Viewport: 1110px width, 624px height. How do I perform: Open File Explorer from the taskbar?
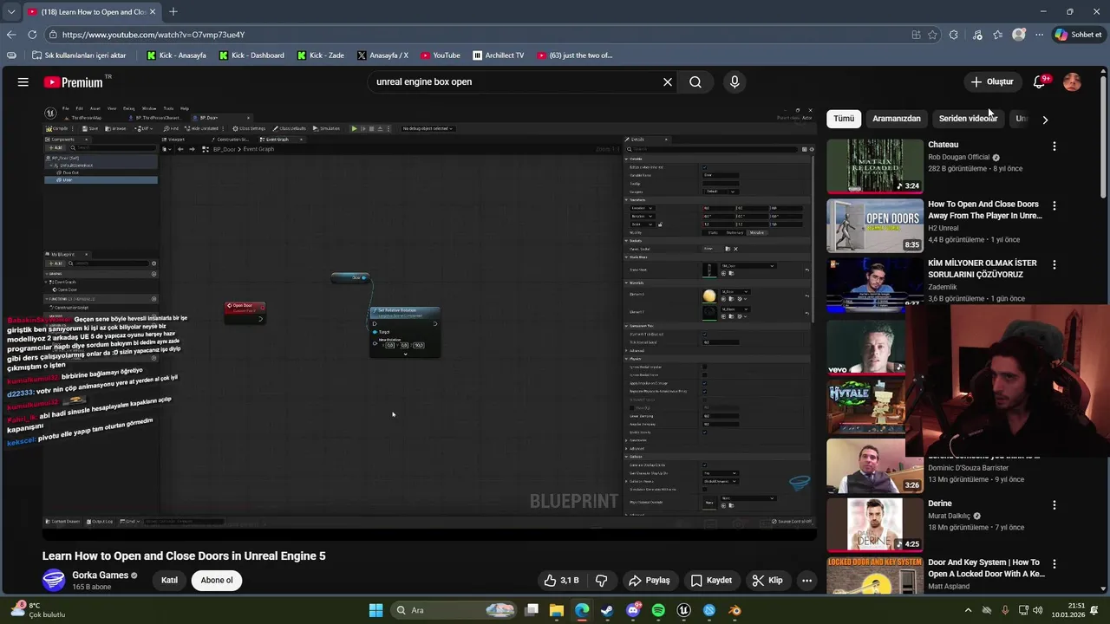coord(557,610)
